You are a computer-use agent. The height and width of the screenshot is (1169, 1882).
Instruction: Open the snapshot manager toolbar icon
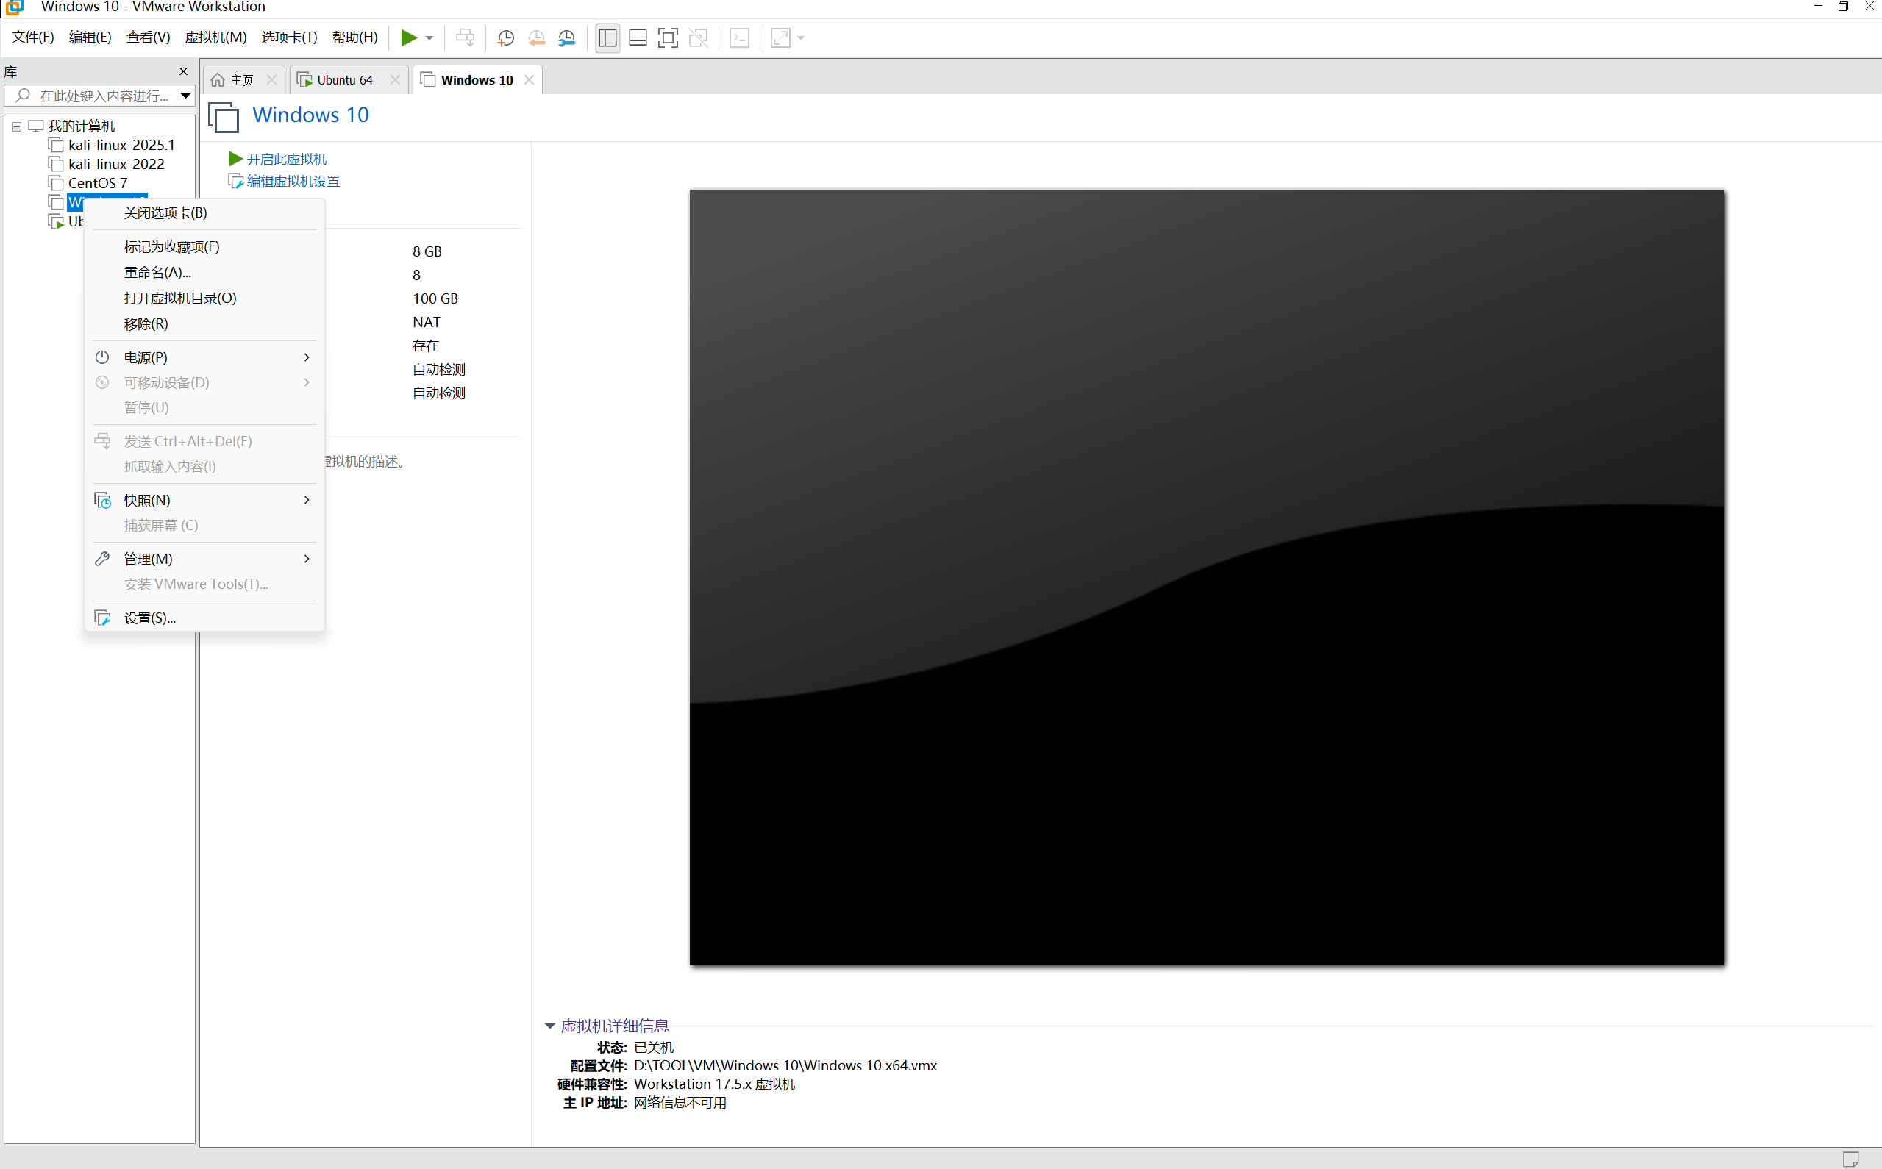[567, 38]
